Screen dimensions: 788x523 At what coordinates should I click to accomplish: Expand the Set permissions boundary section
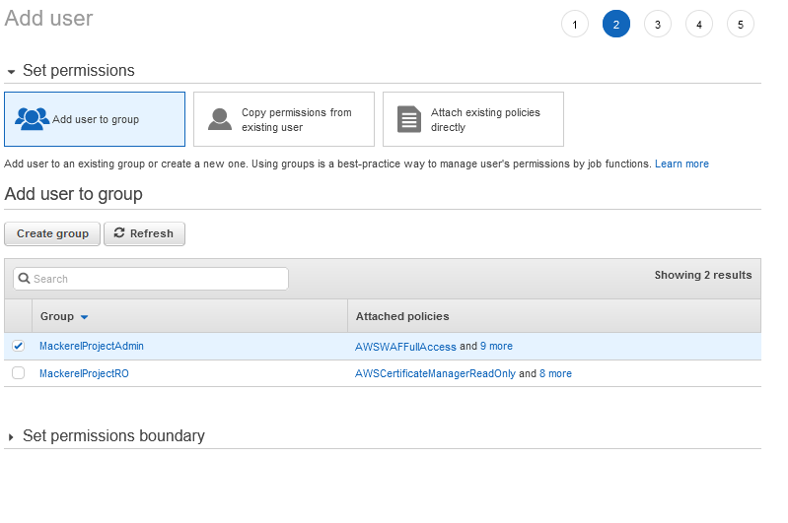pyautogui.click(x=12, y=436)
